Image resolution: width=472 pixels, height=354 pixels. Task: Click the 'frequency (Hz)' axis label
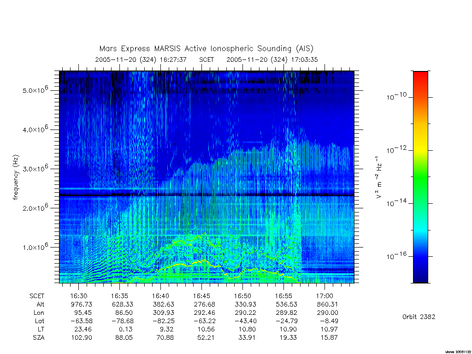[x=16, y=177]
